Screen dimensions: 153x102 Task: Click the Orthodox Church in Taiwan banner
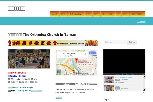click(53, 43)
